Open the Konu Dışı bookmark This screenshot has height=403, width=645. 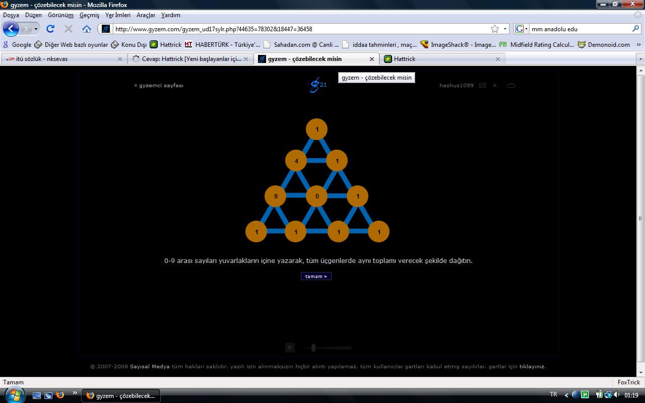click(128, 44)
